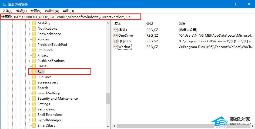The image size is (255, 129).
Task: Click the QQ2009 string value icon
Action: [116, 41]
